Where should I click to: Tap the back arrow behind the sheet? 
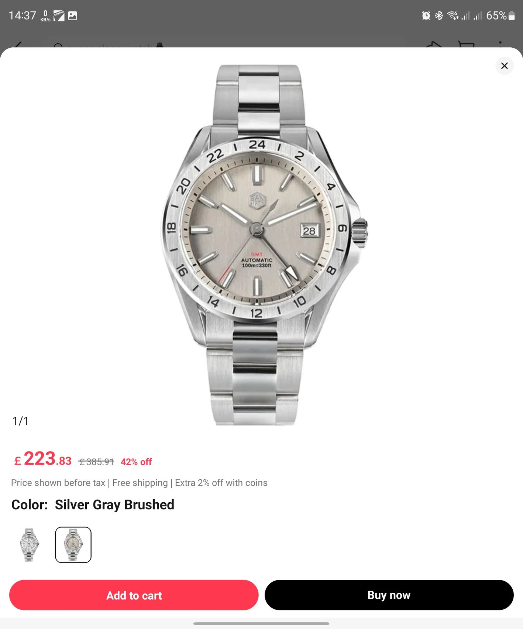(18, 45)
